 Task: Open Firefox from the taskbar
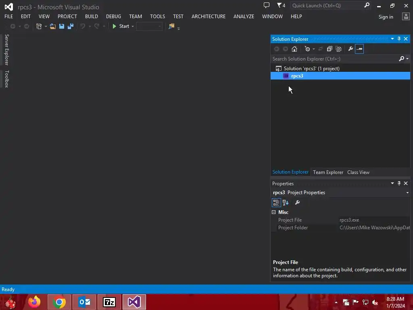point(34,302)
